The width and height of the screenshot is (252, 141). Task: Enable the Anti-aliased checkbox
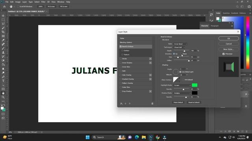183,80
